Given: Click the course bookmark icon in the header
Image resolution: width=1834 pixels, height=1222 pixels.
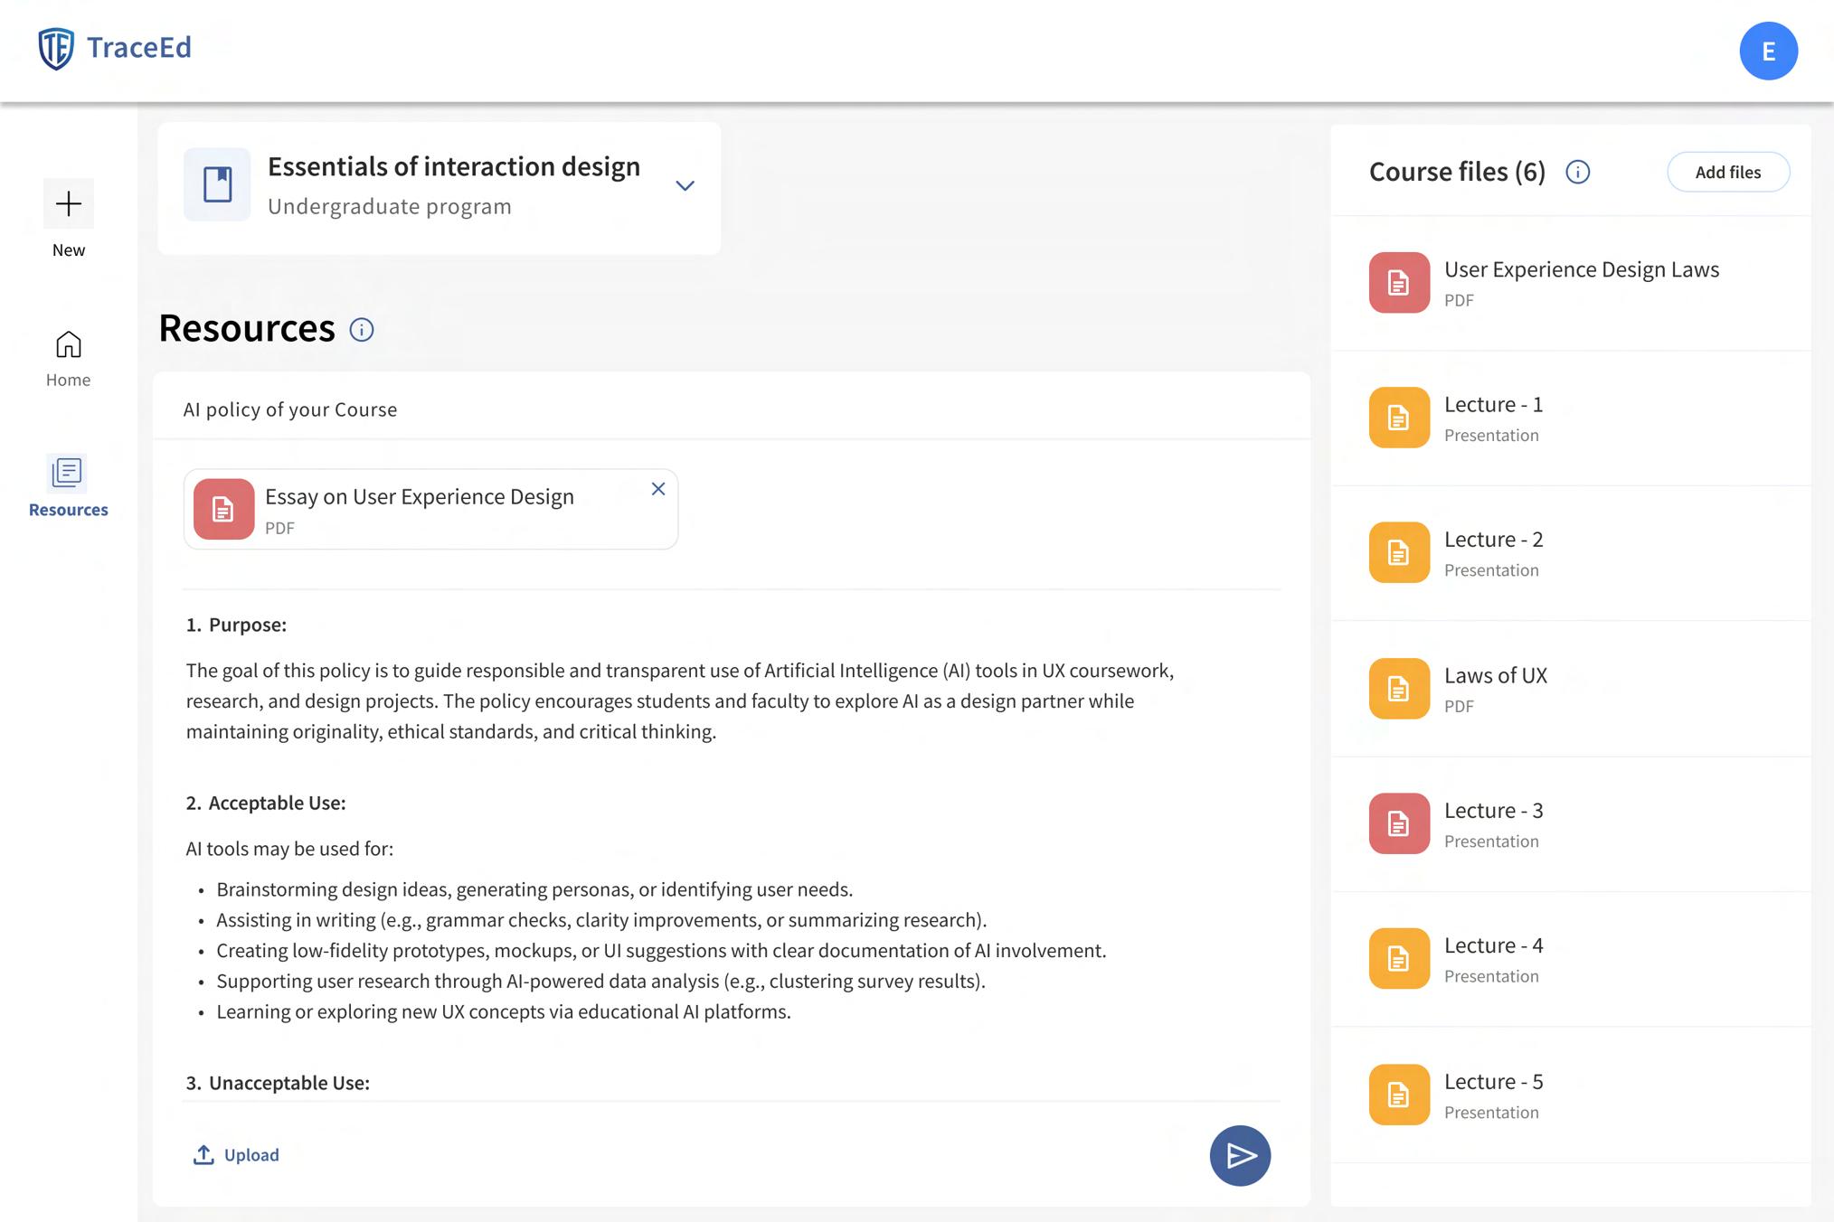Looking at the screenshot, I should pyautogui.click(x=217, y=184).
